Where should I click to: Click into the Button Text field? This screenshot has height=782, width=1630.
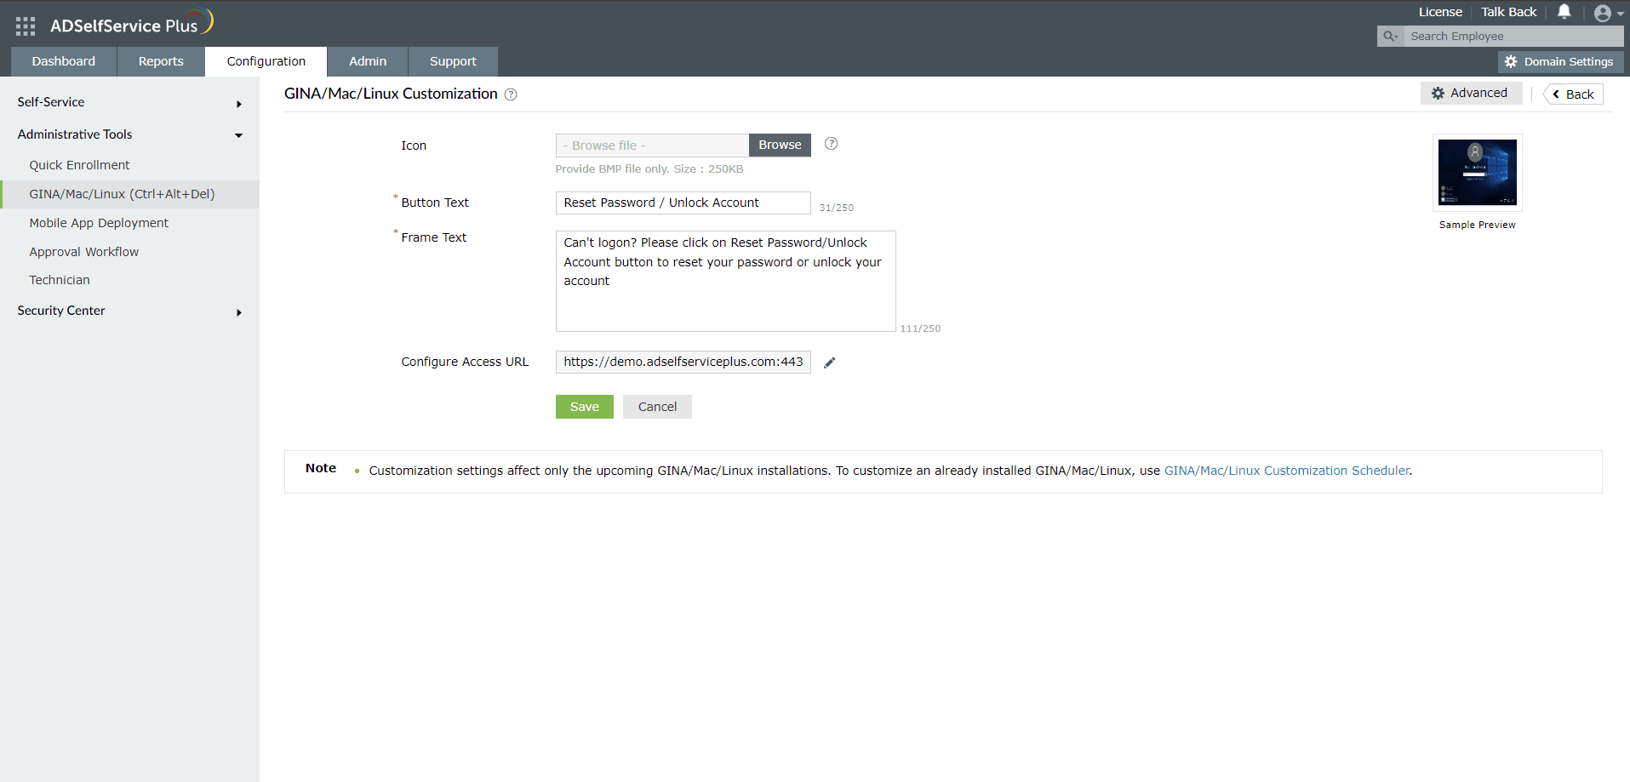coord(683,203)
